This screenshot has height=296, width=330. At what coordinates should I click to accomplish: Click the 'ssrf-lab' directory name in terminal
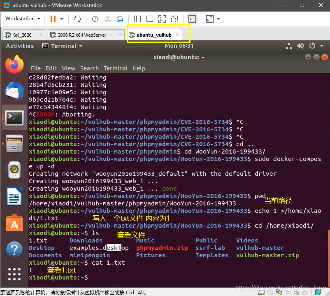[210, 248]
